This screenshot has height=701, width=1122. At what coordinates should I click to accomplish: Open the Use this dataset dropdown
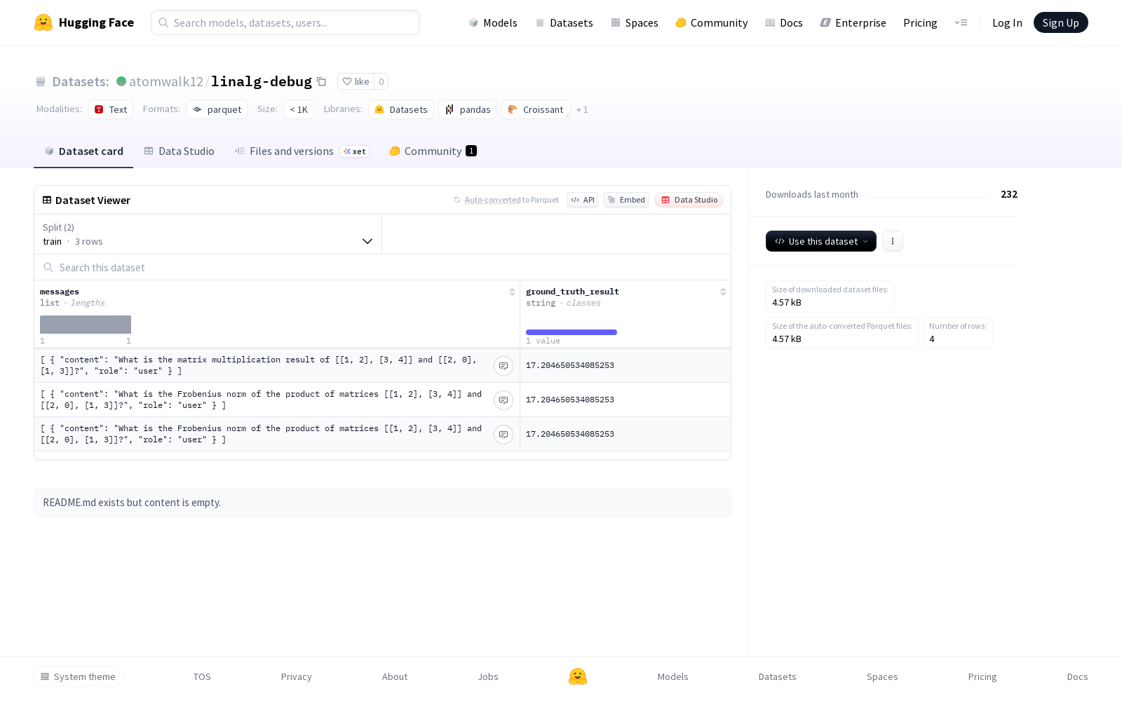point(821,241)
